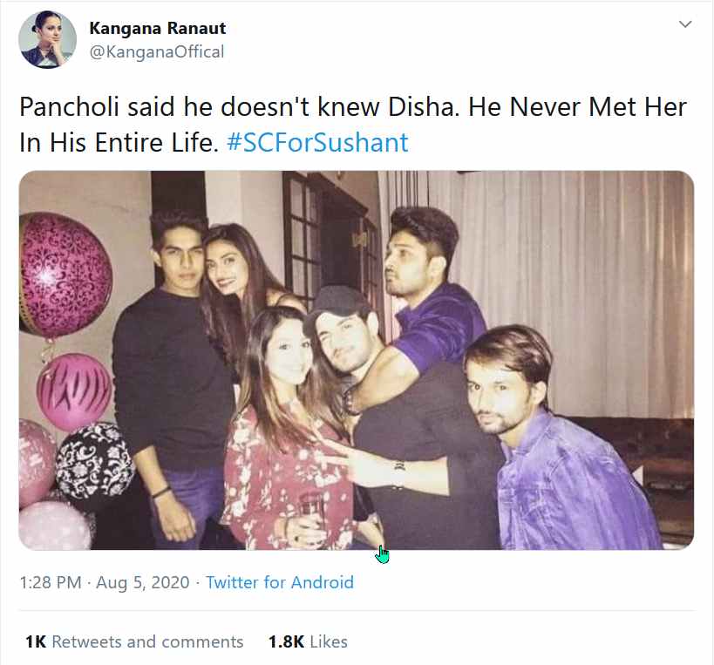This screenshot has width=714, height=665.
Task: Click the pink zebra-striped balloon
Action: 74,391
